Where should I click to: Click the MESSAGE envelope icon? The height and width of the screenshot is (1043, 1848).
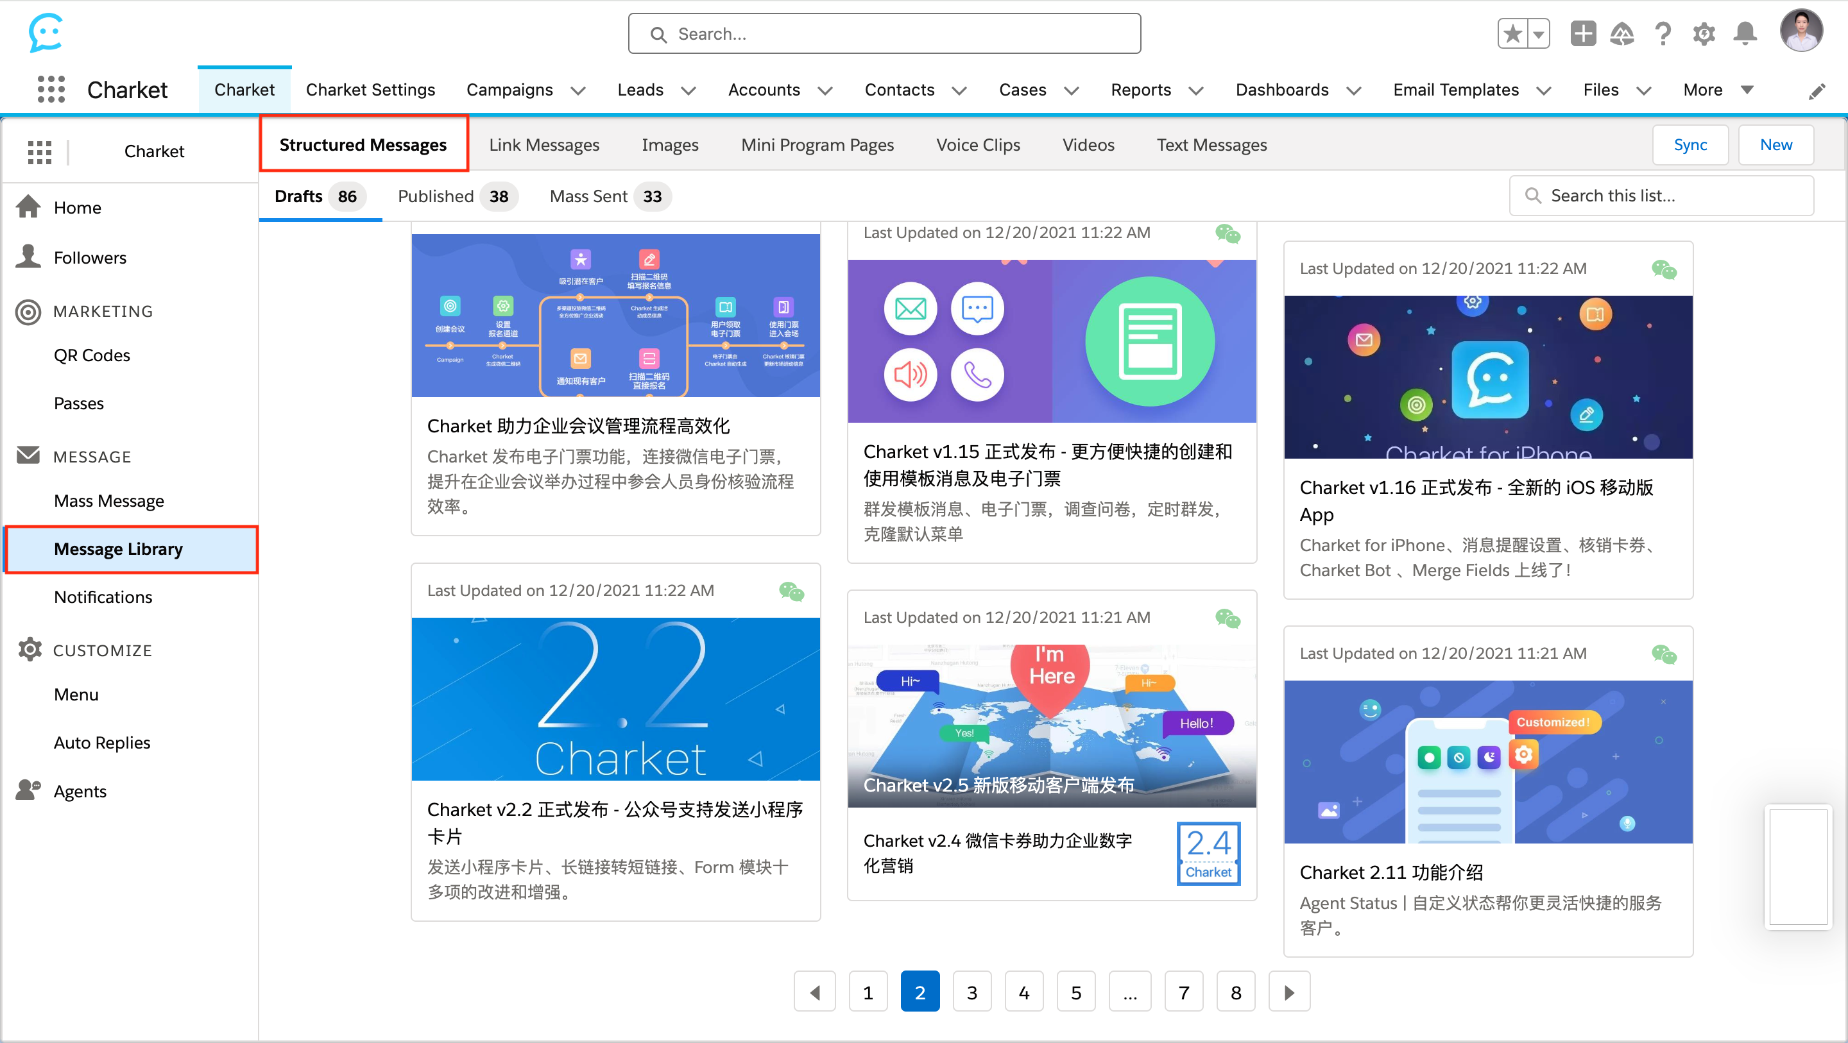coord(28,455)
